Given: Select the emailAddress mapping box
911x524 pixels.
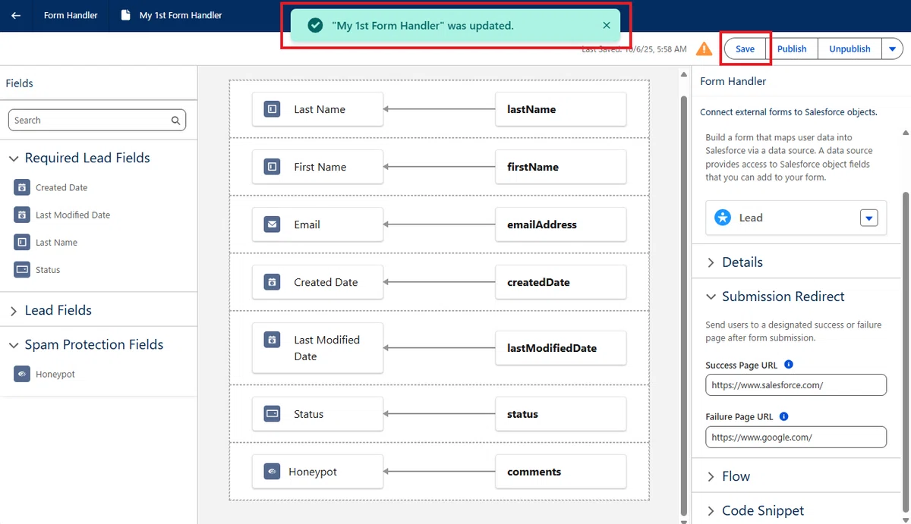Looking at the screenshot, I should click(561, 224).
